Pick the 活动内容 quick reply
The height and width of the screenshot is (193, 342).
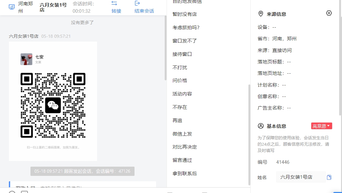[x=182, y=94]
